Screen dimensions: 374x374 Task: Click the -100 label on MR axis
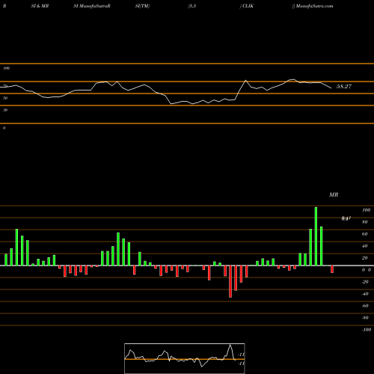click(x=367, y=330)
